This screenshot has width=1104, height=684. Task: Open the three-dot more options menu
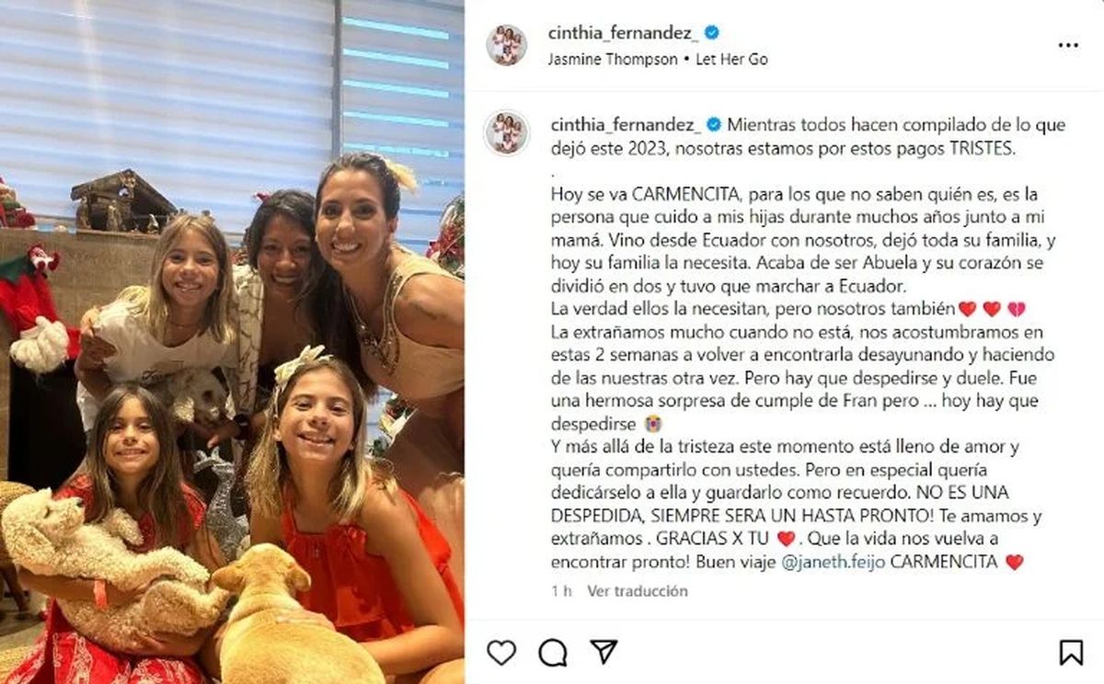[1068, 45]
